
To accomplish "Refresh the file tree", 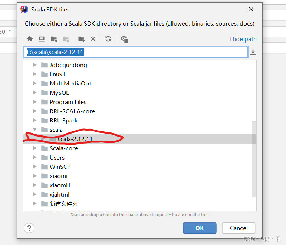I will 108,39.
